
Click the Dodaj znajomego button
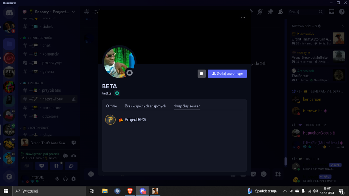pyautogui.click(x=227, y=73)
